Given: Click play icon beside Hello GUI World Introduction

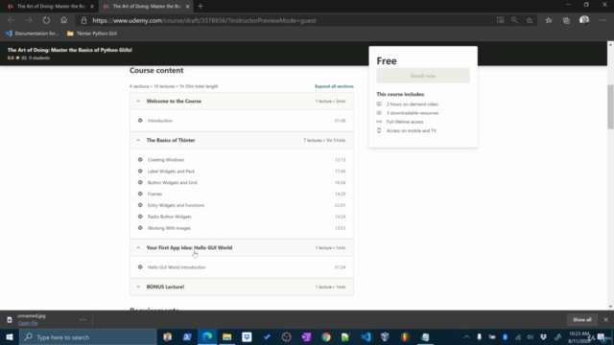Looking at the screenshot, I should [140, 267].
